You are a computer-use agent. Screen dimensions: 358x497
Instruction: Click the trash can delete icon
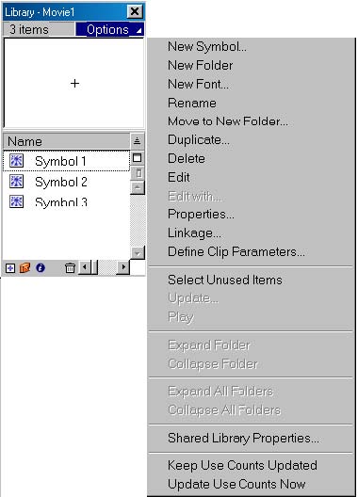pos(70,268)
